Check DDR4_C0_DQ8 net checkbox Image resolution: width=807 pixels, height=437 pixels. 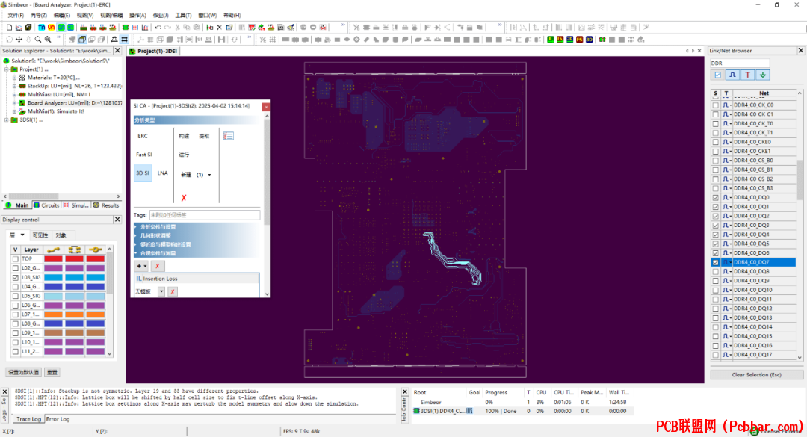pyautogui.click(x=715, y=272)
